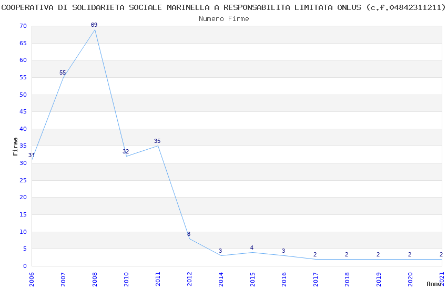
Task: Click the x-axis year 2006
Action: [x=32, y=279]
